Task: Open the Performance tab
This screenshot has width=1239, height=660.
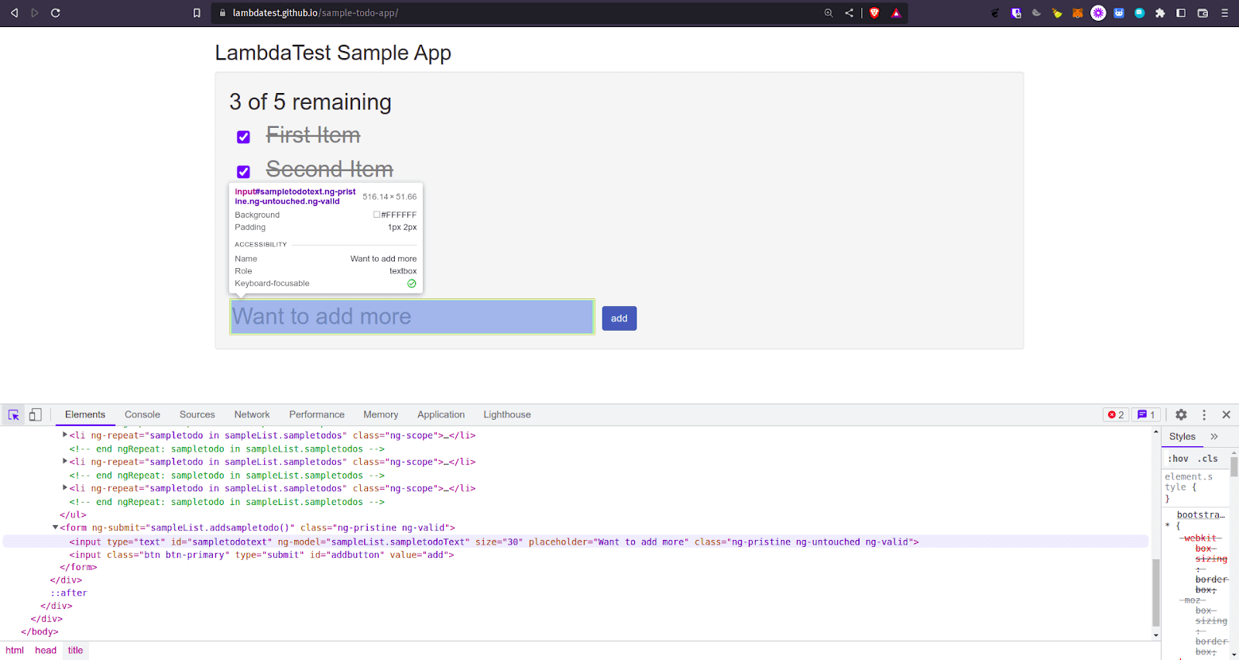Action: pyautogui.click(x=317, y=415)
